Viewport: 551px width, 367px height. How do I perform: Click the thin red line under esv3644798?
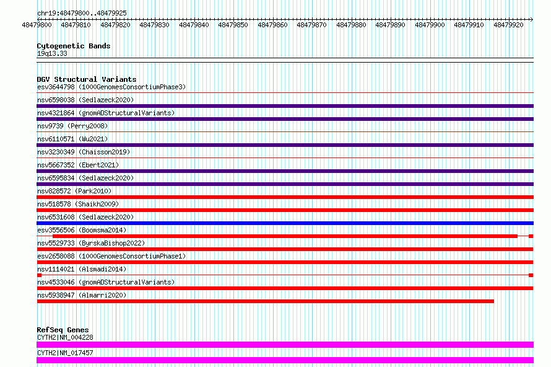(x=285, y=93)
